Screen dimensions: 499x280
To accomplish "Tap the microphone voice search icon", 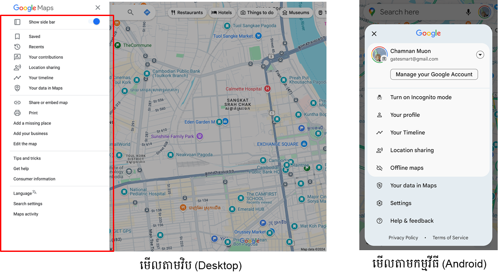I will [468, 12].
